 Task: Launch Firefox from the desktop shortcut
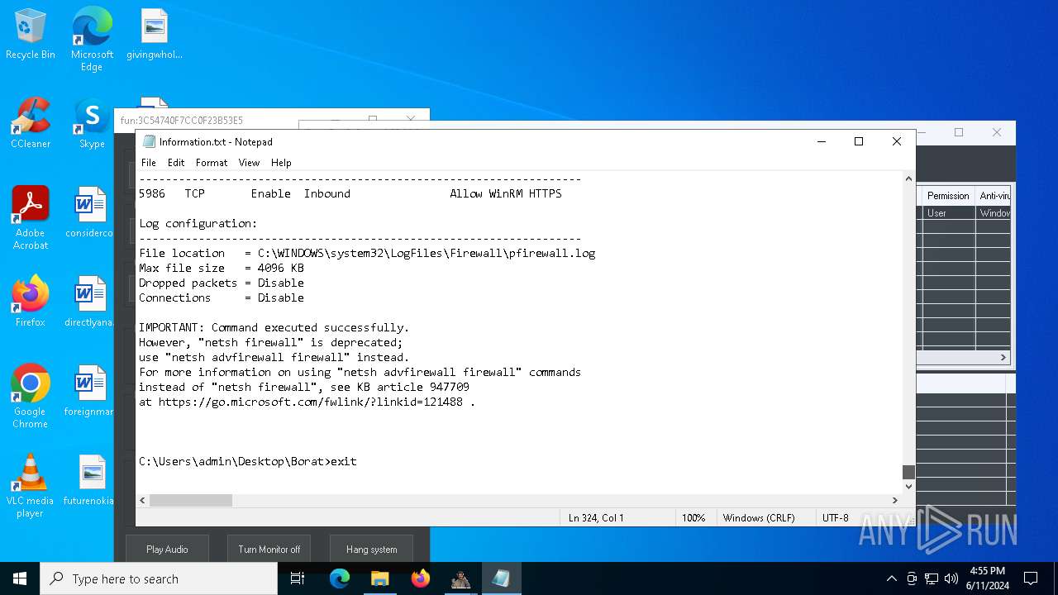[x=31, y=302]
